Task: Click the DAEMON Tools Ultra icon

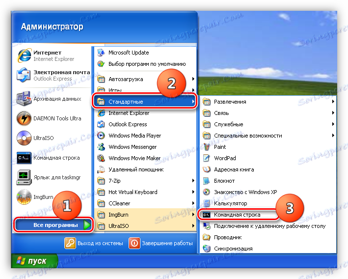Action: 24,118
